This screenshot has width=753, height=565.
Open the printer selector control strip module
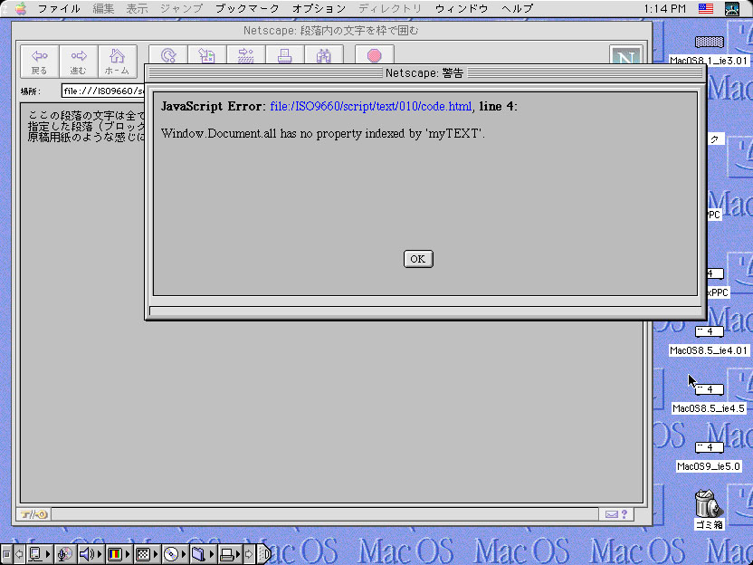click(230, 554)
